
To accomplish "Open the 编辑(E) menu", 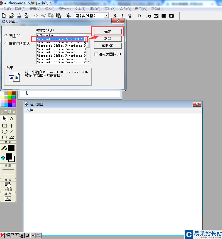I will coord(20,9).
